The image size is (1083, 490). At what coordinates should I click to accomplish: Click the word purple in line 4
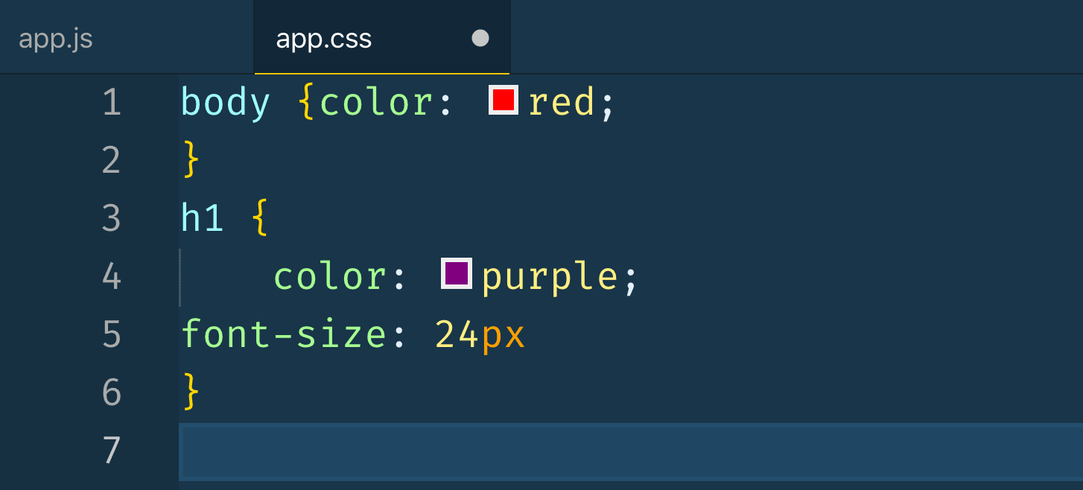[550, 277]
